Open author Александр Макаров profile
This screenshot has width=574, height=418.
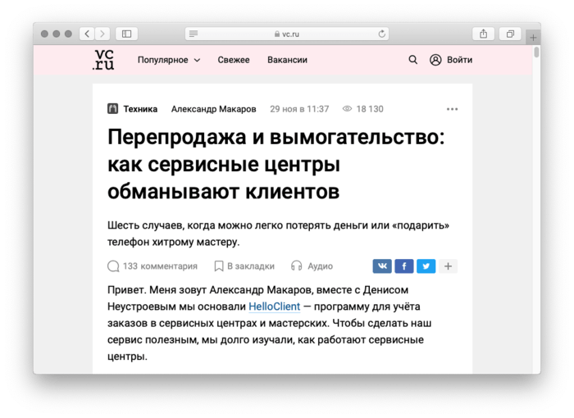click(x=214, y=109)
